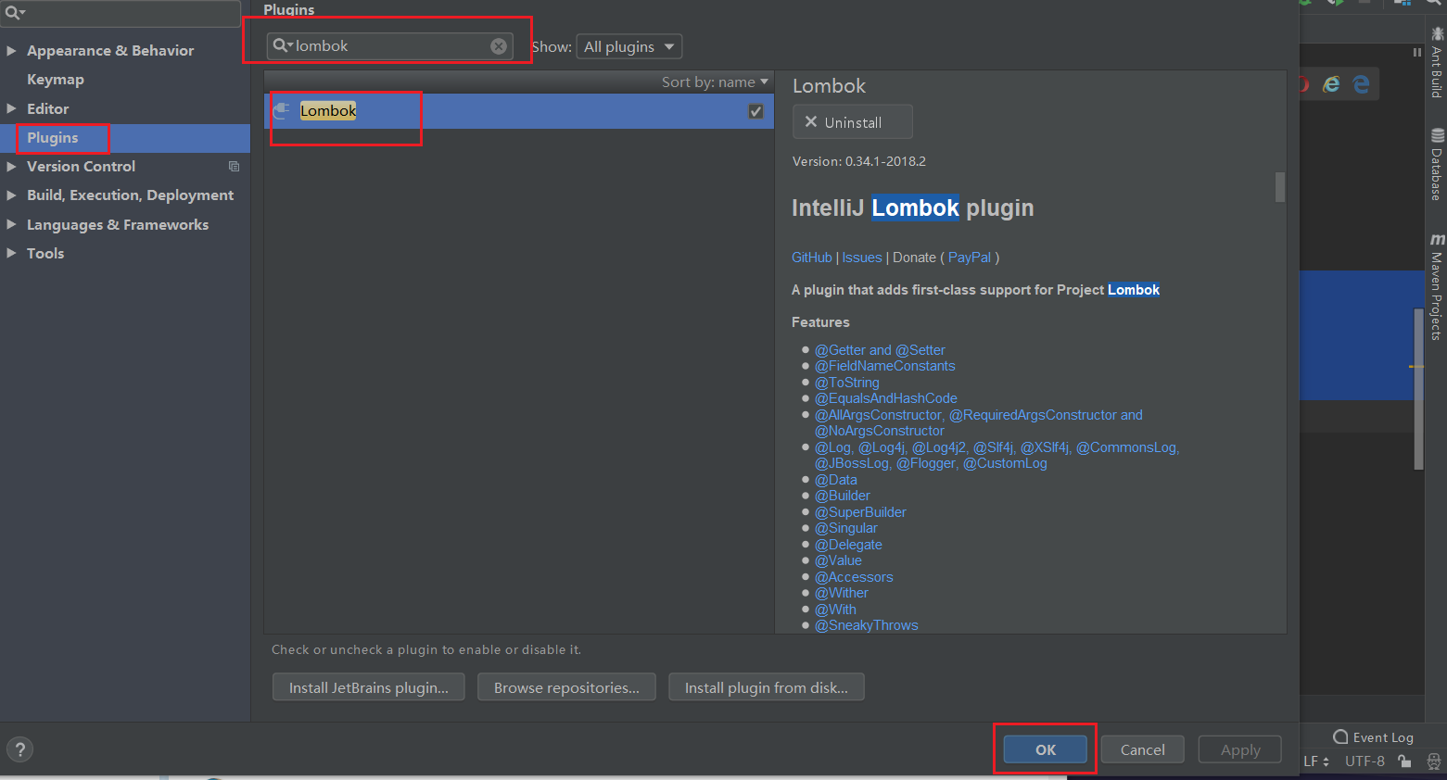This screenshot has width=1447, height=780.
Task: Click IDE editor vertical scrollbar thumb
Action: 1418,389
